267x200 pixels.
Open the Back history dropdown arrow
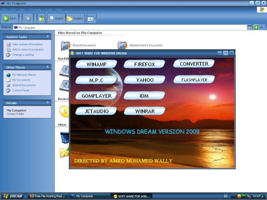coord(20,18)
